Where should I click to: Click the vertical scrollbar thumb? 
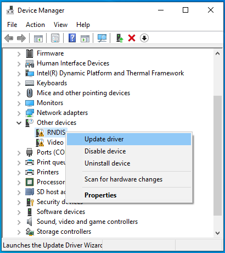point(217,156)
